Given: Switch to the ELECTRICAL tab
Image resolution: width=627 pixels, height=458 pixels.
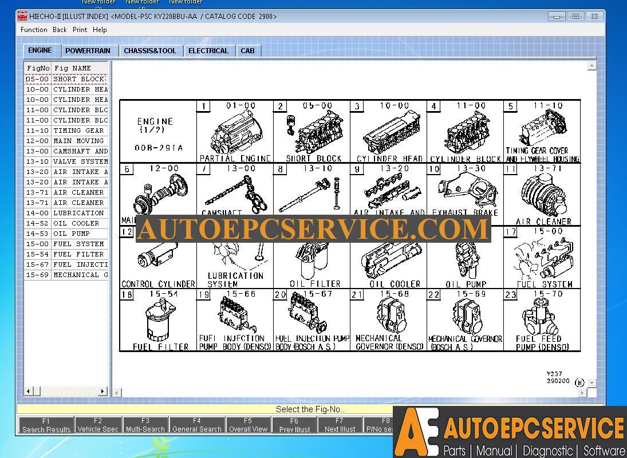Looking at the screenshot, I should (x=208, y=51).
